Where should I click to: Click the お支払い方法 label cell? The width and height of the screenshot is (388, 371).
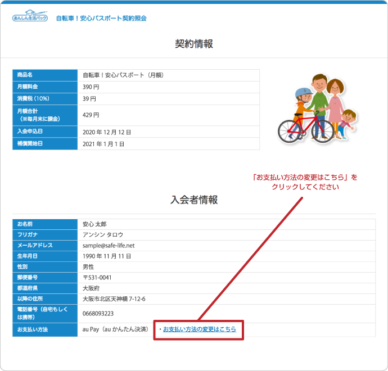45,330
